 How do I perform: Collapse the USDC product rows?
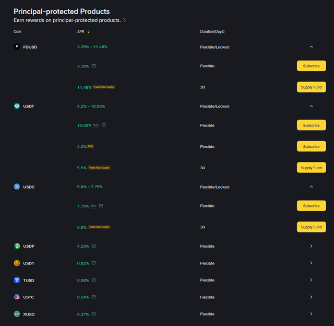click(311, 187)
